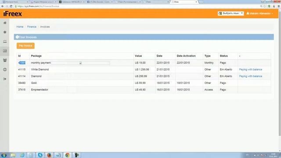Open the Chrome menu icon
This screenshot has height=158, width=281.
click(279, 6)
